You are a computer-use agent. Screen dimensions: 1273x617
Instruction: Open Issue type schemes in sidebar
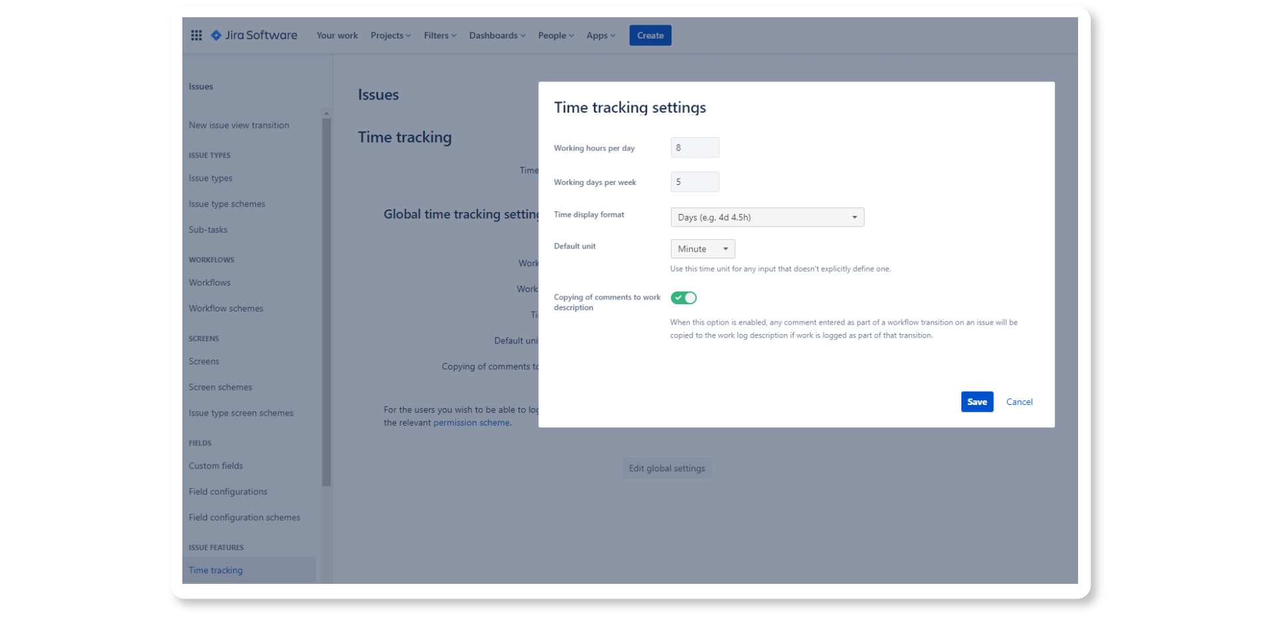coord(227,204)
